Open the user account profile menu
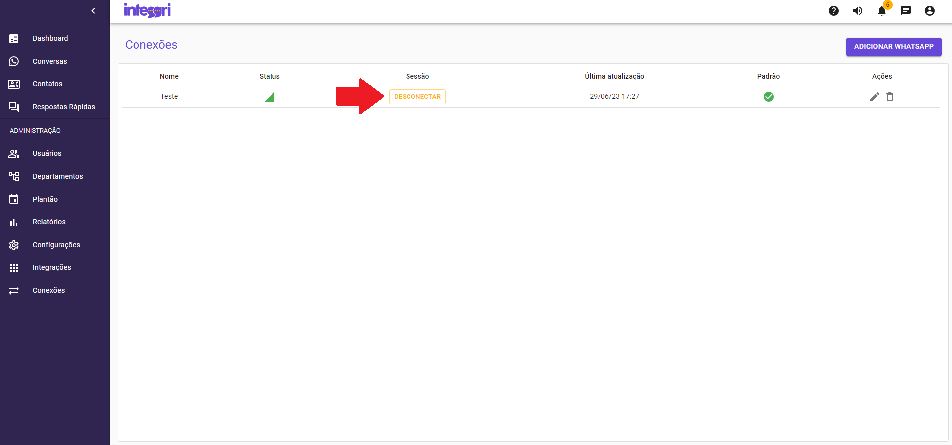The image size is (952, 445). click(x=929, y=11)
